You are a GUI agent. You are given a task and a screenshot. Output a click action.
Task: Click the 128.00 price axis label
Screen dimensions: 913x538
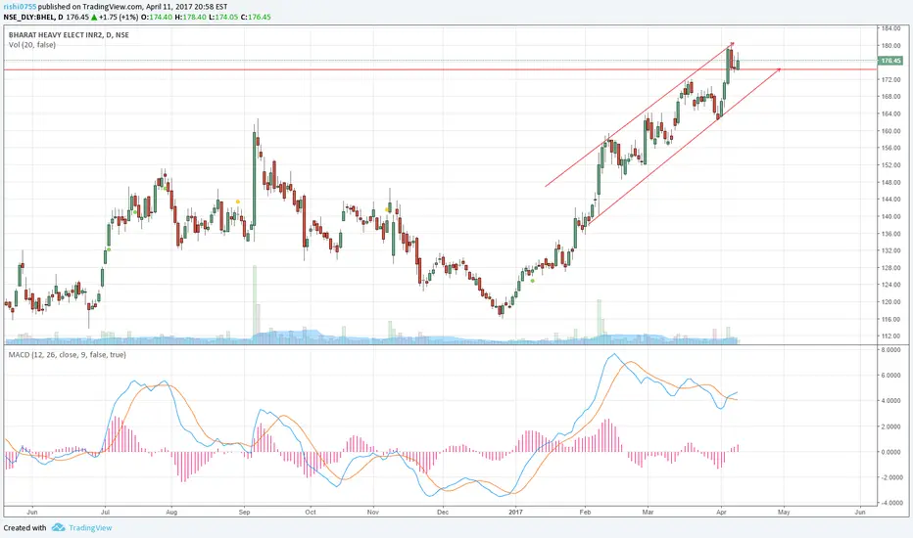891,268
